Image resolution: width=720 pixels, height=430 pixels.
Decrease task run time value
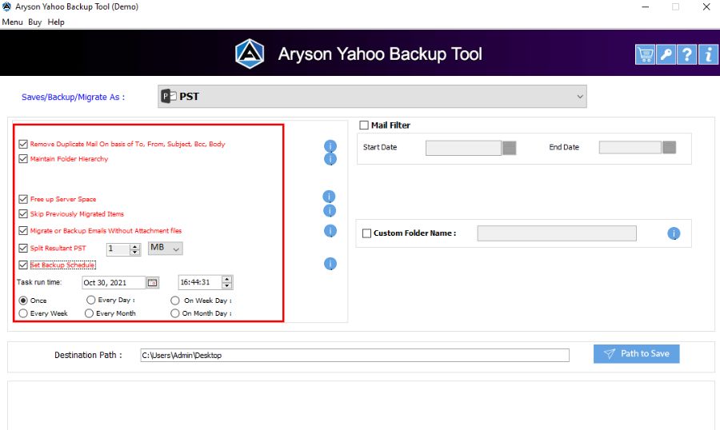[x=227, y=285]
